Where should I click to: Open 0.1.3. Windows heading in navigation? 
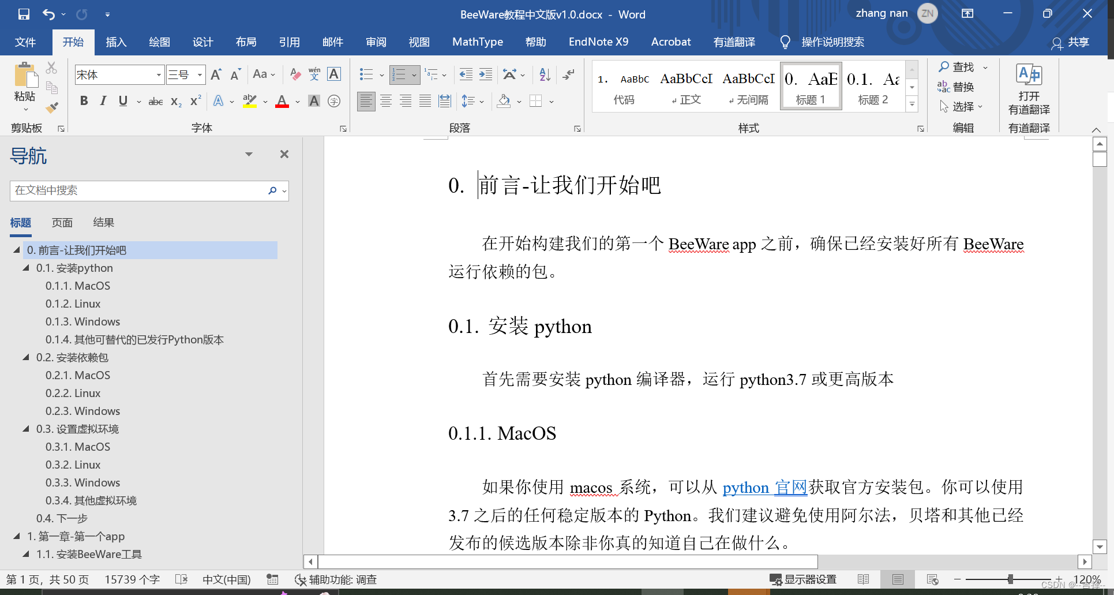click(x=83, y=321)
